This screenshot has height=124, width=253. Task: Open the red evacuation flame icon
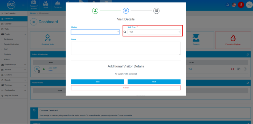coord(241,5)
